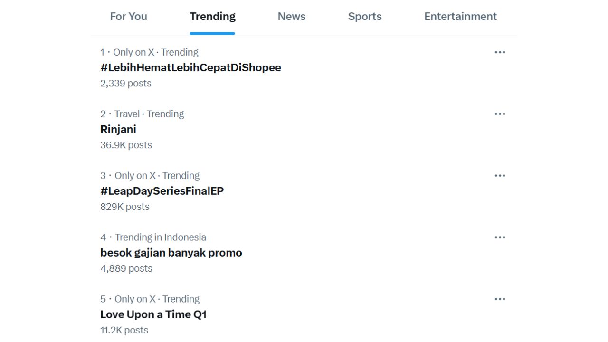Screen dimensions: 608x342
Task: Click the "Trending in Indonesia" label
Action: tap(161, 237)
